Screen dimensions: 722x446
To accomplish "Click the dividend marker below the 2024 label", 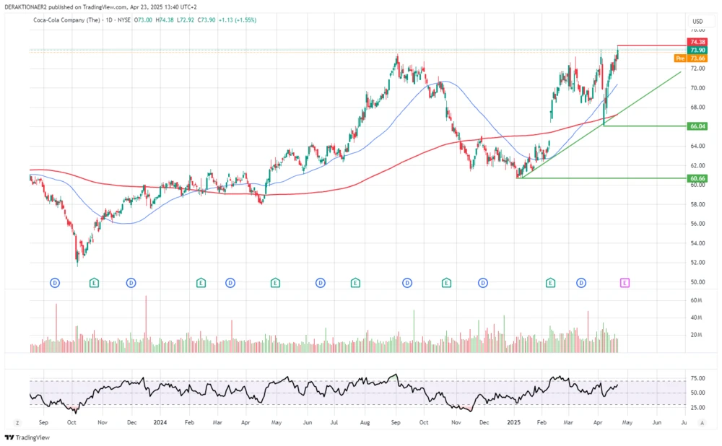I will 131,283.
